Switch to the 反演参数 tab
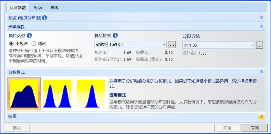This screenshot has height=134, width=271. (18, 8)
